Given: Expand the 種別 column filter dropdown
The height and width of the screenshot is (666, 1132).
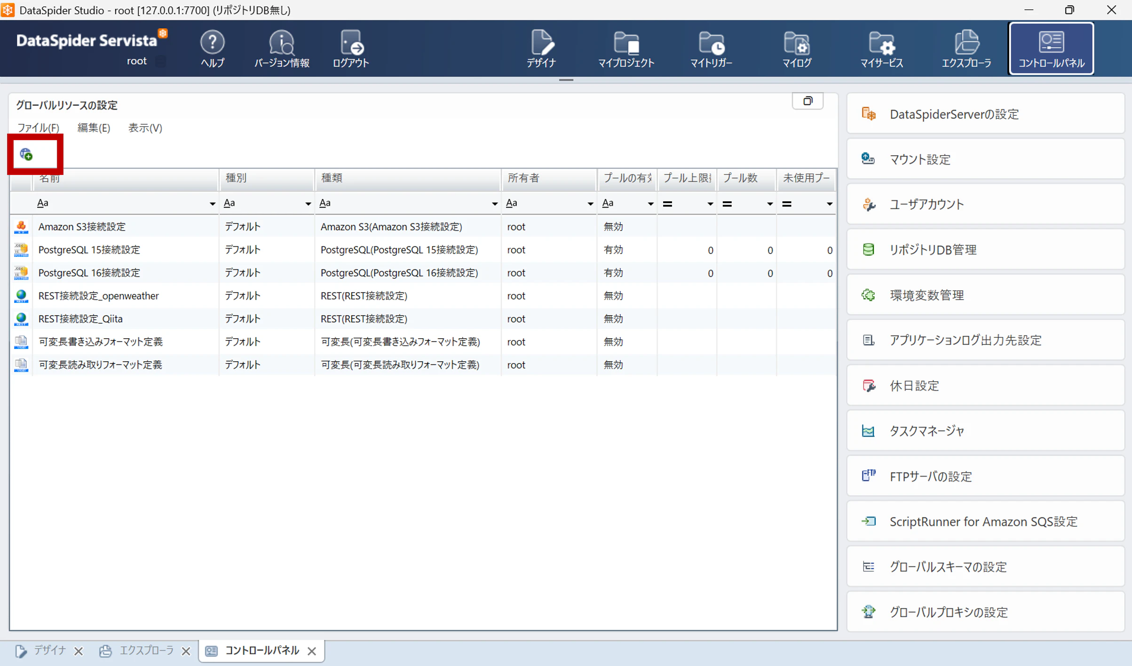Looking at the screenshot, I should click(308, 204).
